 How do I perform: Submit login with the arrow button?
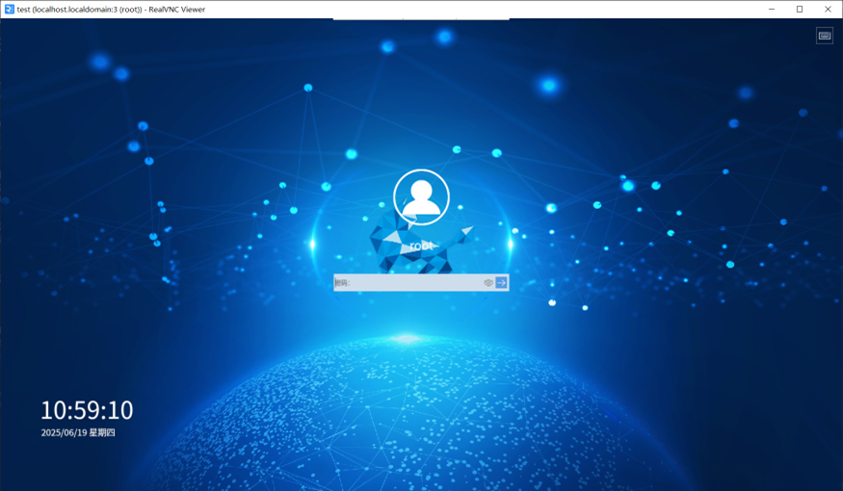tap(501, 283)
